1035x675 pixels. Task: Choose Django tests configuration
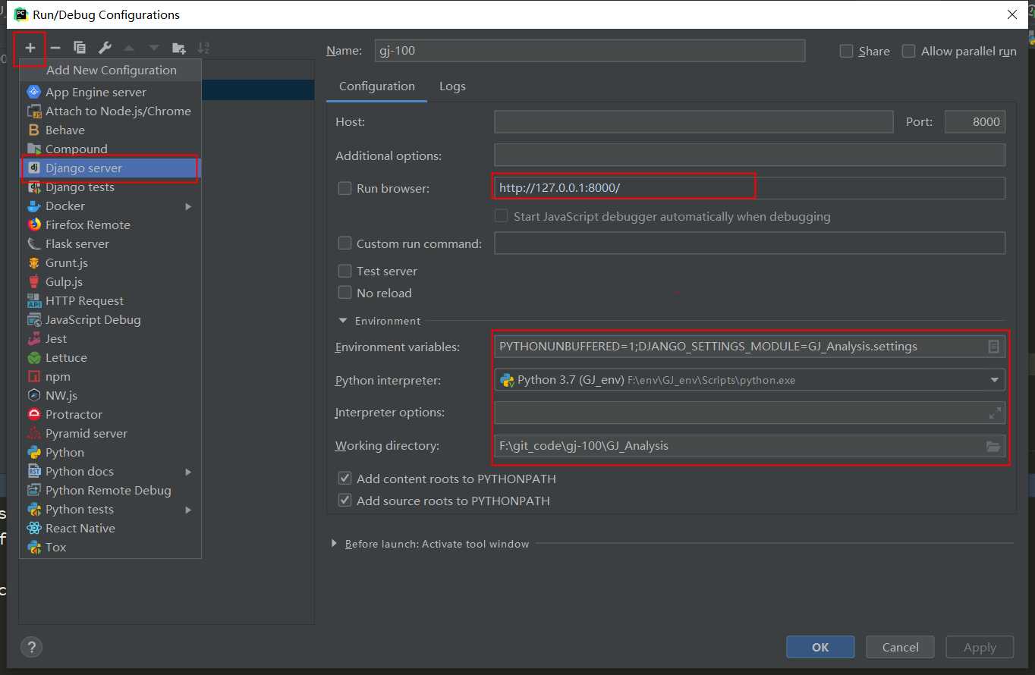110,187
